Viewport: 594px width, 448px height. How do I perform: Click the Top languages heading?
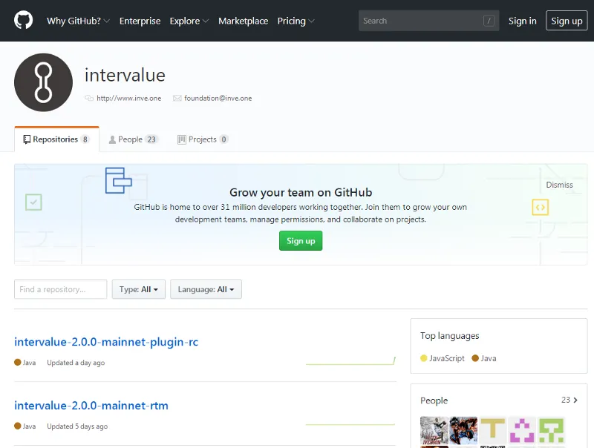pos(450,335)
